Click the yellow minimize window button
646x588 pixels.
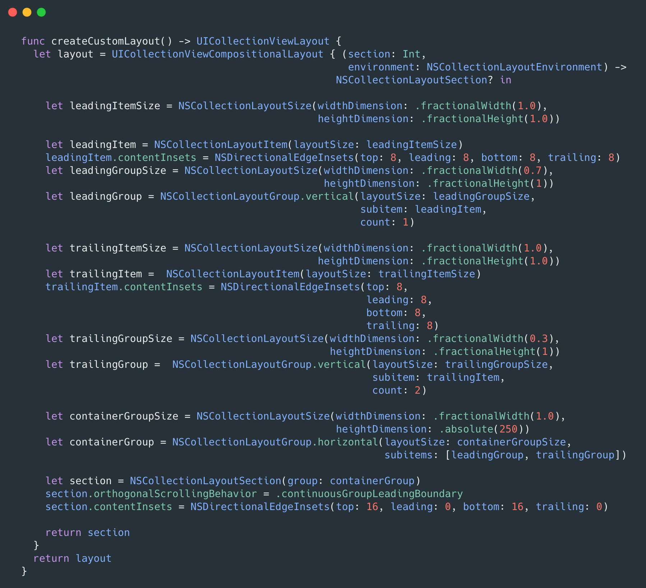pos(27,12)
